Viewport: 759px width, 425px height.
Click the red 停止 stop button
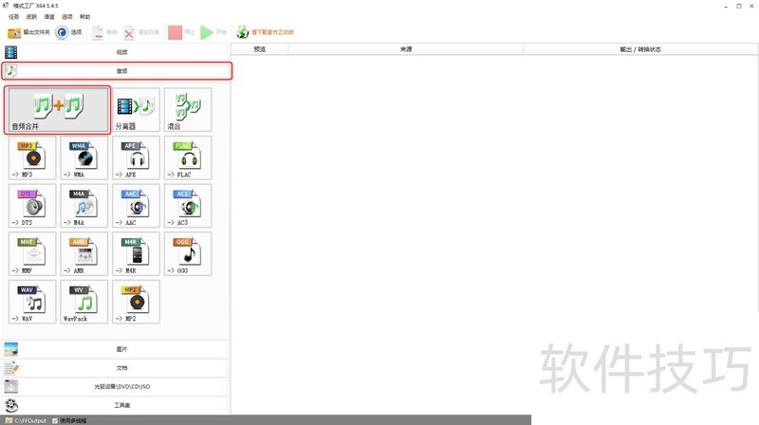pyautogui.click(x=181, y=32)
